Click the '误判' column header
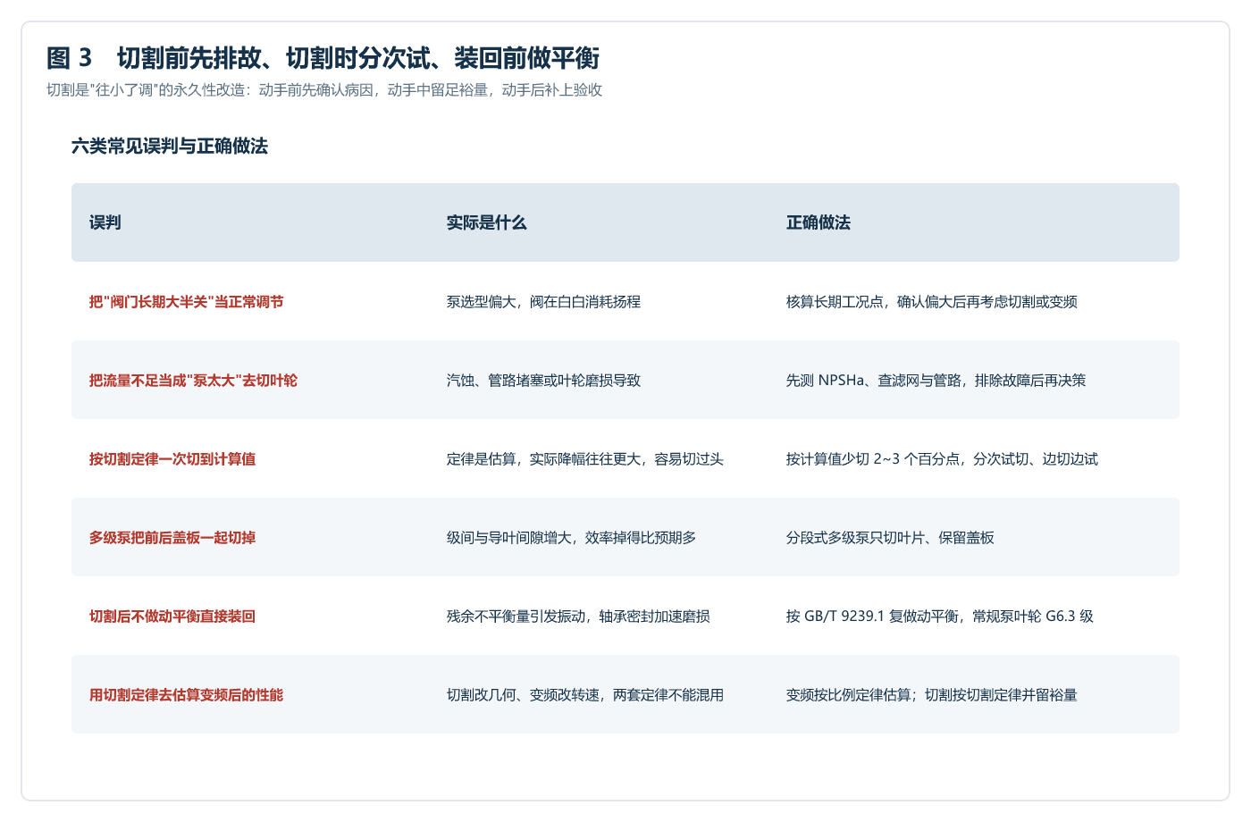This screenshot has height=822, width=1251. [x=105, y=222]
